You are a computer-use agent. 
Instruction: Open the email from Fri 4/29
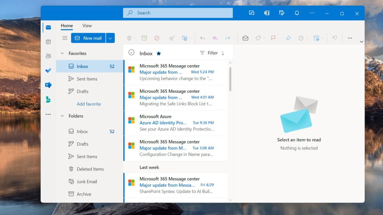(x=176, y=185)
